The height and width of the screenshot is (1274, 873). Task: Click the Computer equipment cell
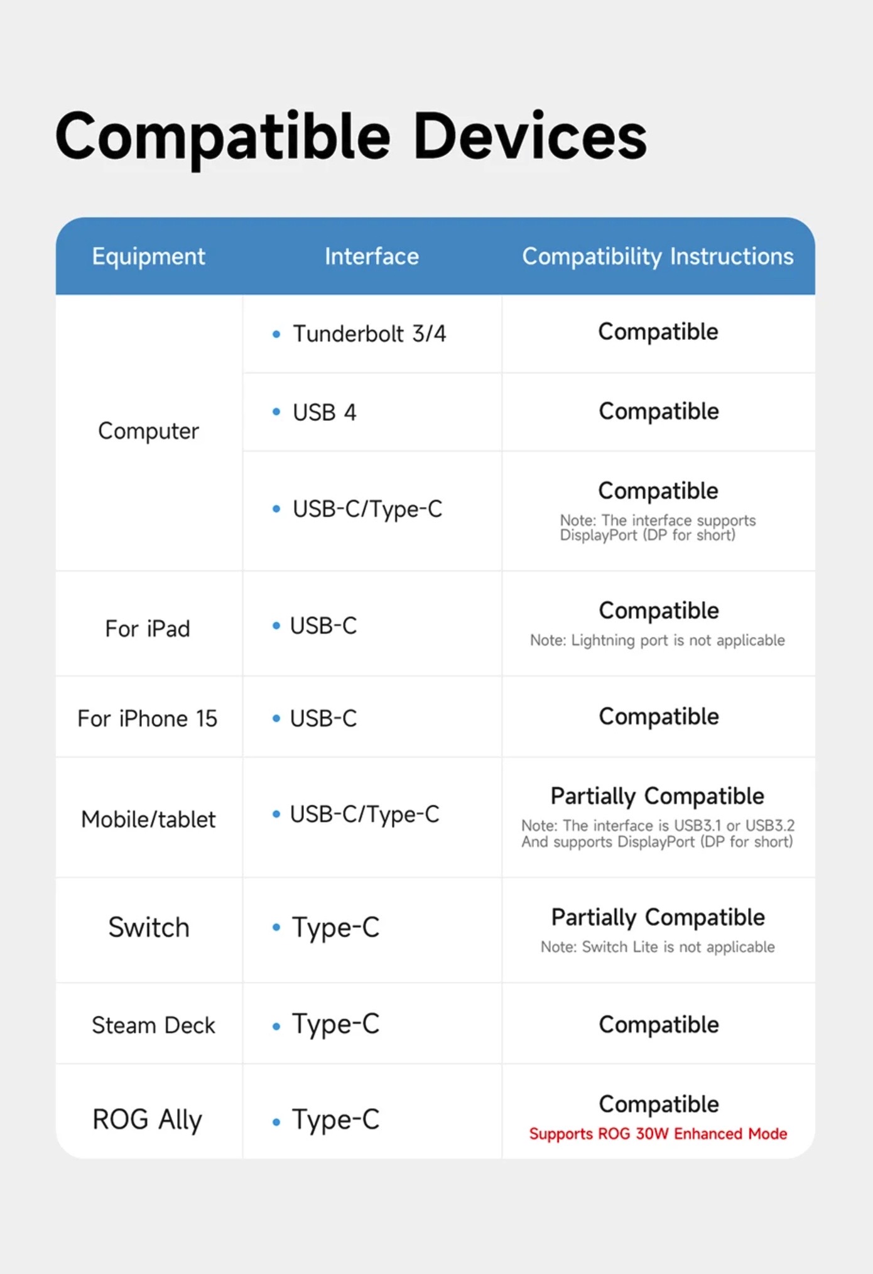coord(148,431)
